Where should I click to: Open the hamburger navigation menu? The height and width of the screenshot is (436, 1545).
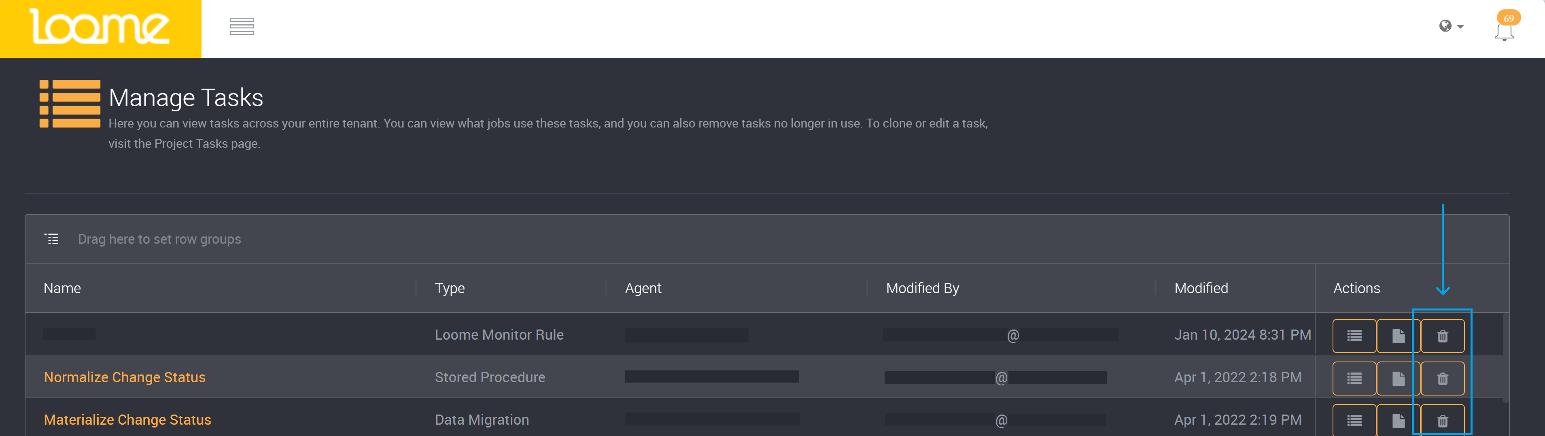tap(242, 26)
